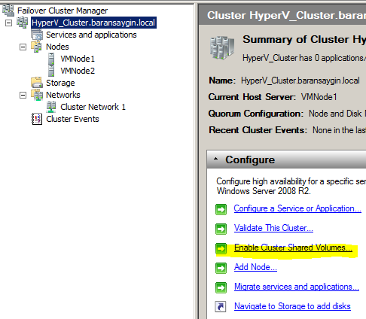Collapse the Networks tree branch
The image size is (366, 319).
pyautogui.click(x=23, y=95)
